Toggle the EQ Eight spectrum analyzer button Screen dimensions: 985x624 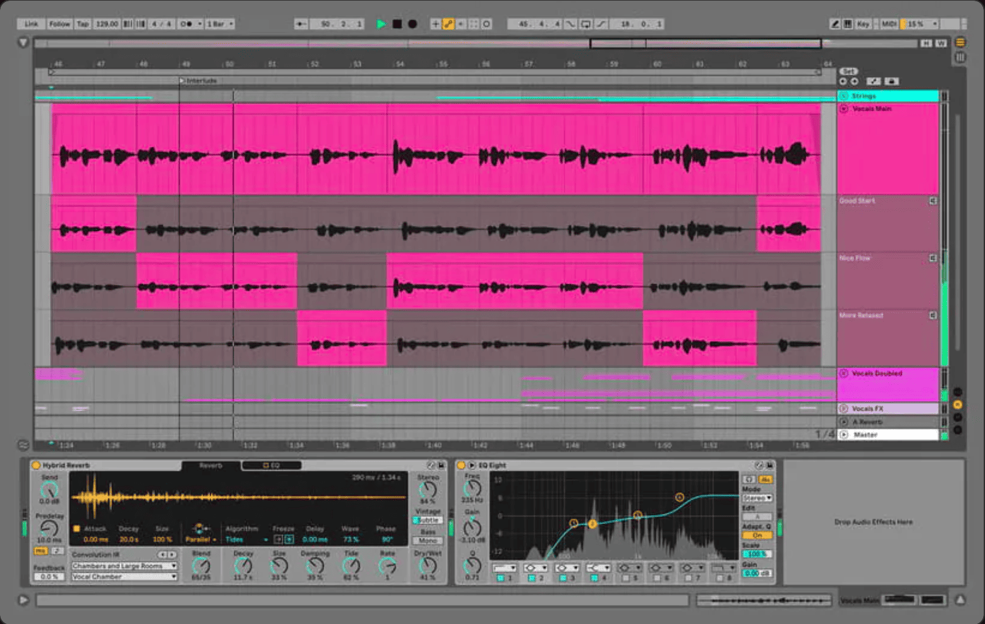tap(765, 479)
